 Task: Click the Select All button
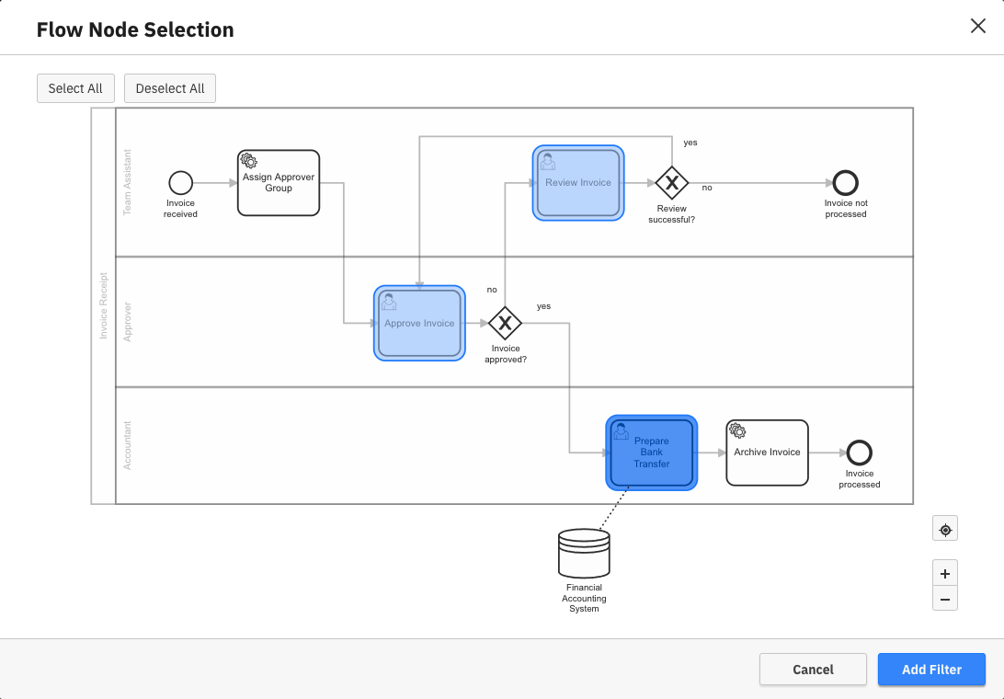[75, 88]
